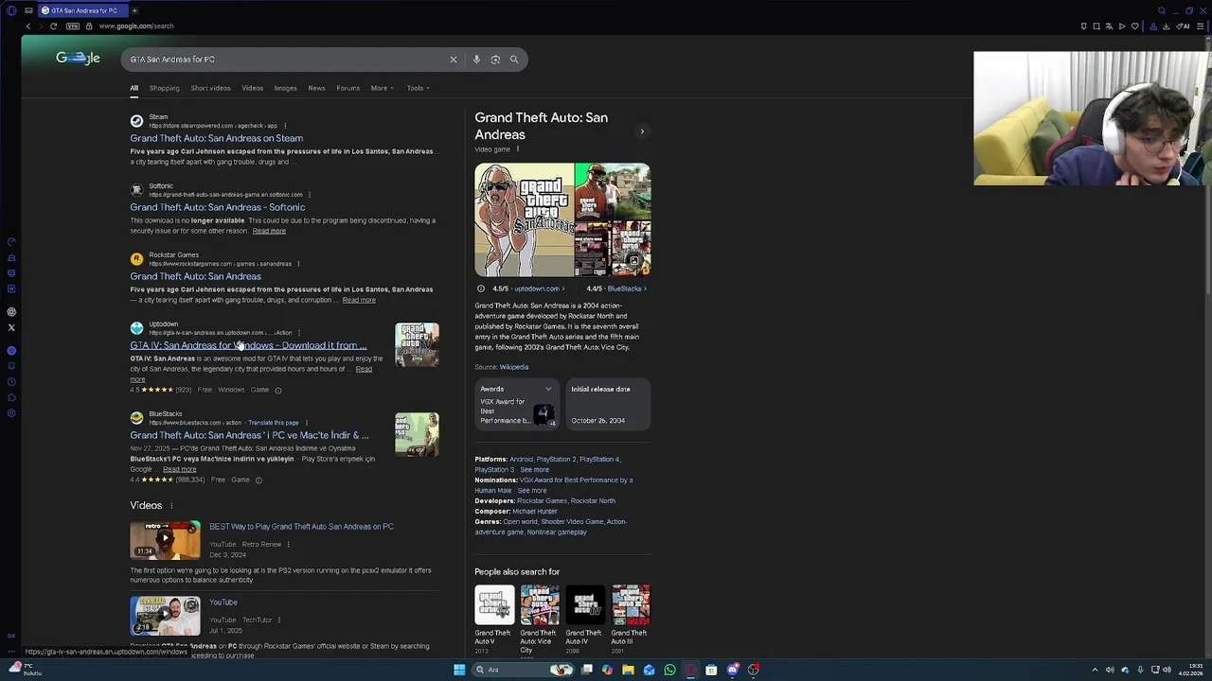1212x681 pixels.
Task: Open WhatsApp from the taskbar
Action: (669, 670)
